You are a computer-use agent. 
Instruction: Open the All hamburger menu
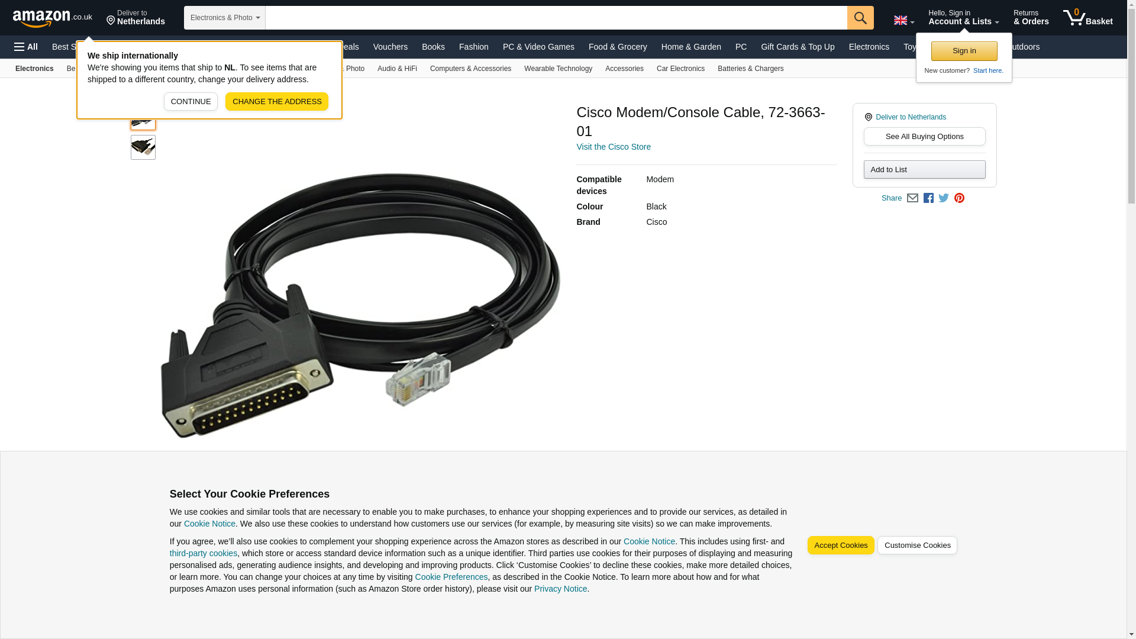click(26, 47)
